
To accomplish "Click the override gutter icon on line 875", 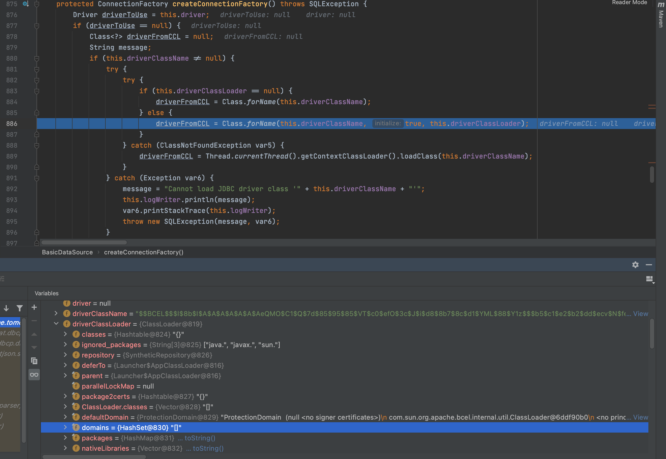I will click(26, 4).
